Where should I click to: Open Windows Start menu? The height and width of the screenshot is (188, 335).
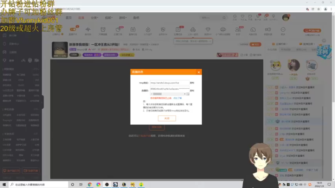pyautogui.click(x=4, y=184)
